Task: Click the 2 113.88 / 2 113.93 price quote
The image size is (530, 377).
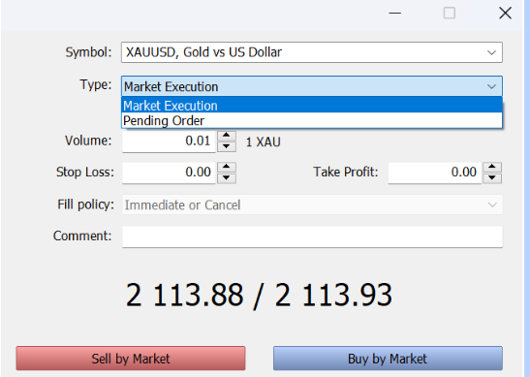Action: [x=259, y=296]
